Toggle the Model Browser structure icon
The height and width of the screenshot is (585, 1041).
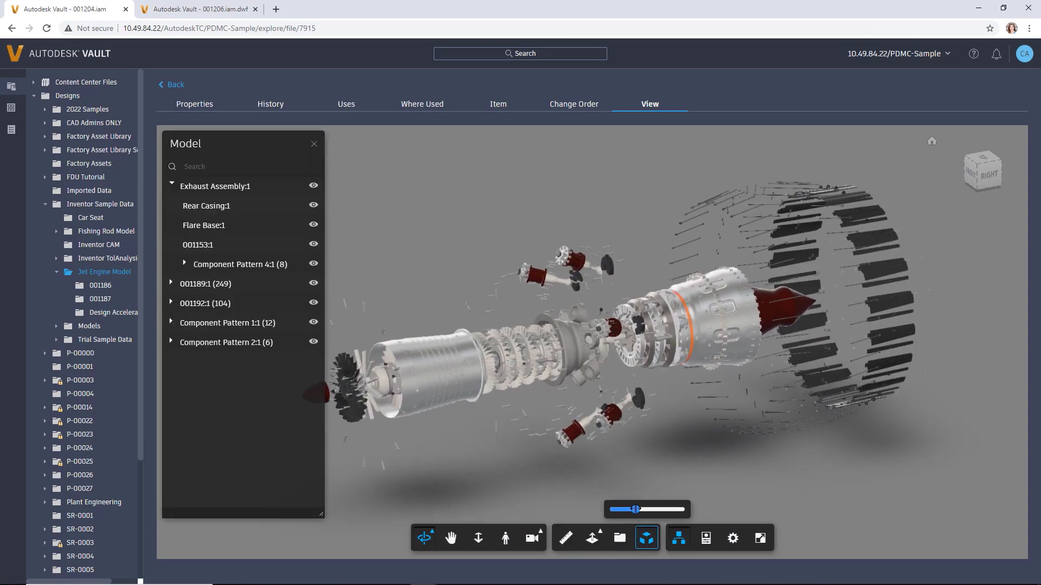(x=679, y=538)
